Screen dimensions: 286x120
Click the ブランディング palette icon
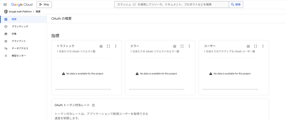(x=6, y=26)
